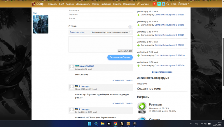Click the Очистить стену link
The width and height of the screenshot is (224, 127).
(77, 32)
